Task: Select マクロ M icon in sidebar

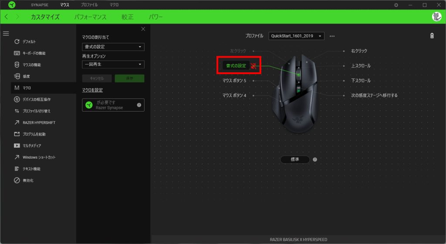Action: click(17, 88)
